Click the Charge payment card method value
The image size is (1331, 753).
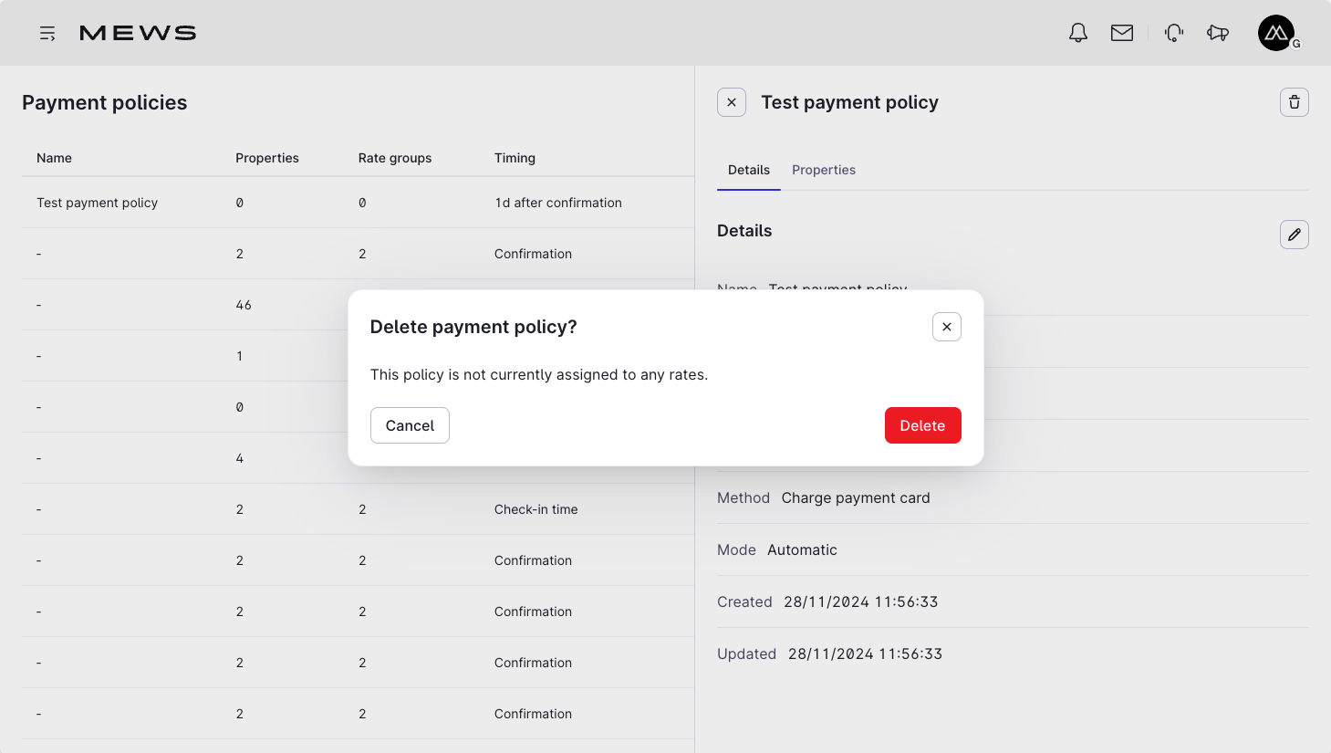pyautogui.click(x=856, y=497)
